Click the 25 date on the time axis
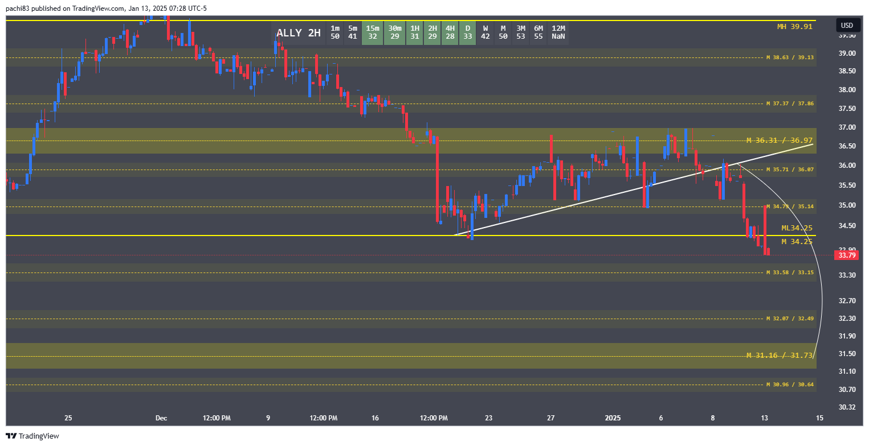869x446 pixels. tap(68, 418)
